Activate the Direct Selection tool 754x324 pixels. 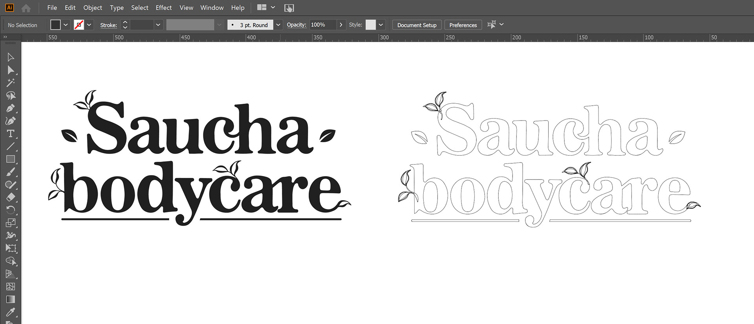(x=11, y=70)
